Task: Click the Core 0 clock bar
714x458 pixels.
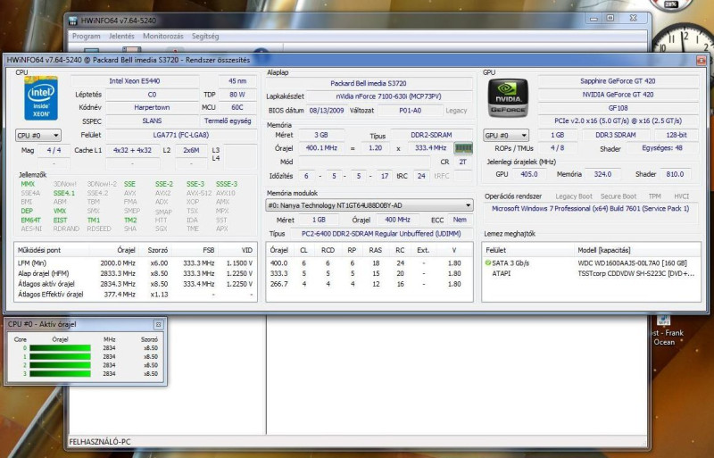Action: click(x=60, y=348)
